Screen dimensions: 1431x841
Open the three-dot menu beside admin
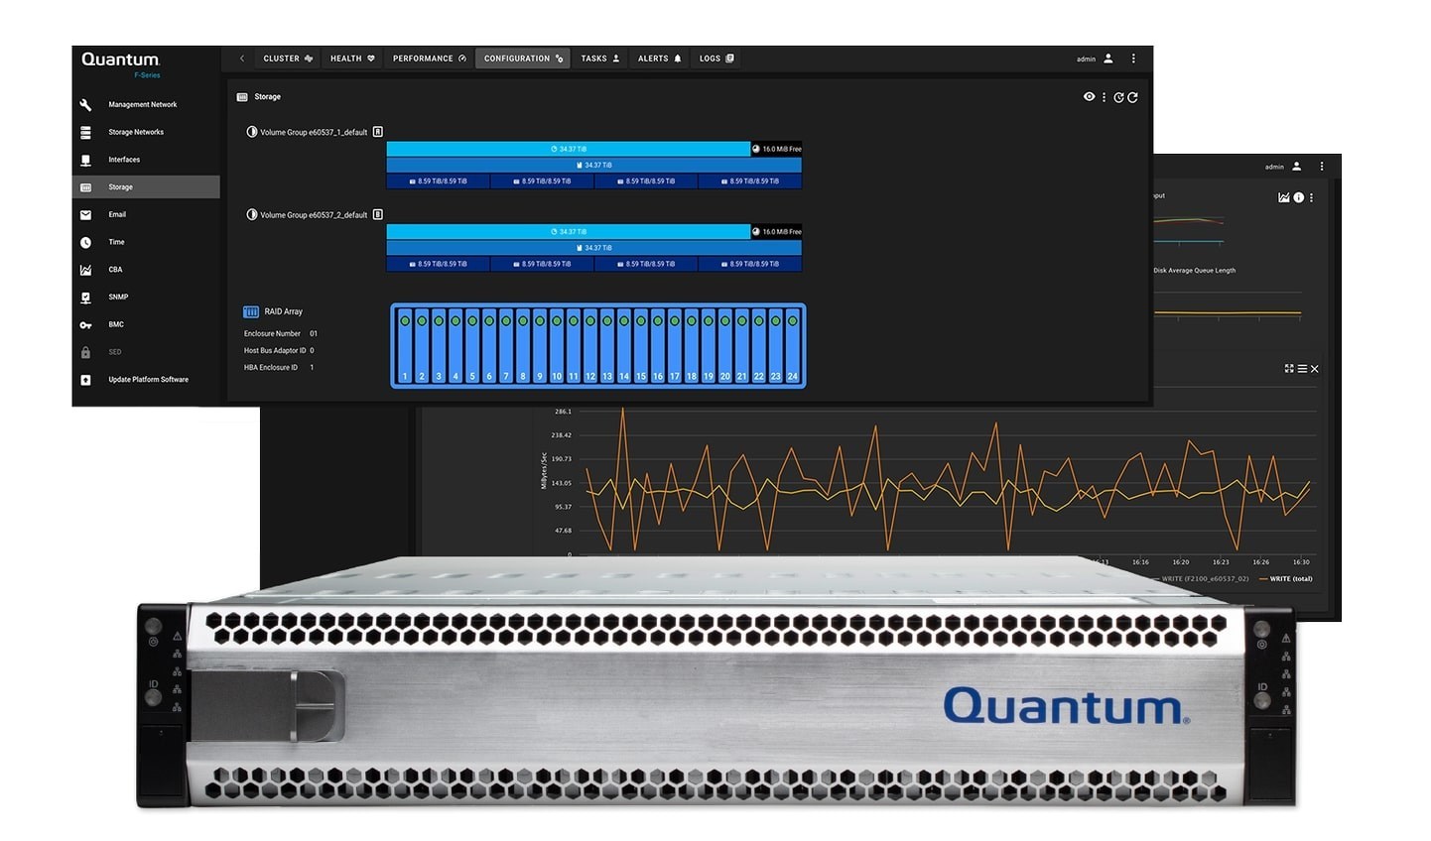[x=1133, y=59]
